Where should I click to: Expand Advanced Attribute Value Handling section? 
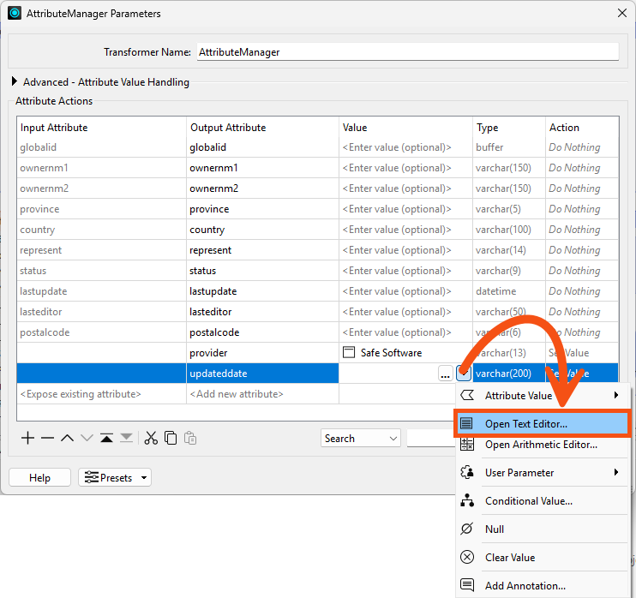pos(15,82)
